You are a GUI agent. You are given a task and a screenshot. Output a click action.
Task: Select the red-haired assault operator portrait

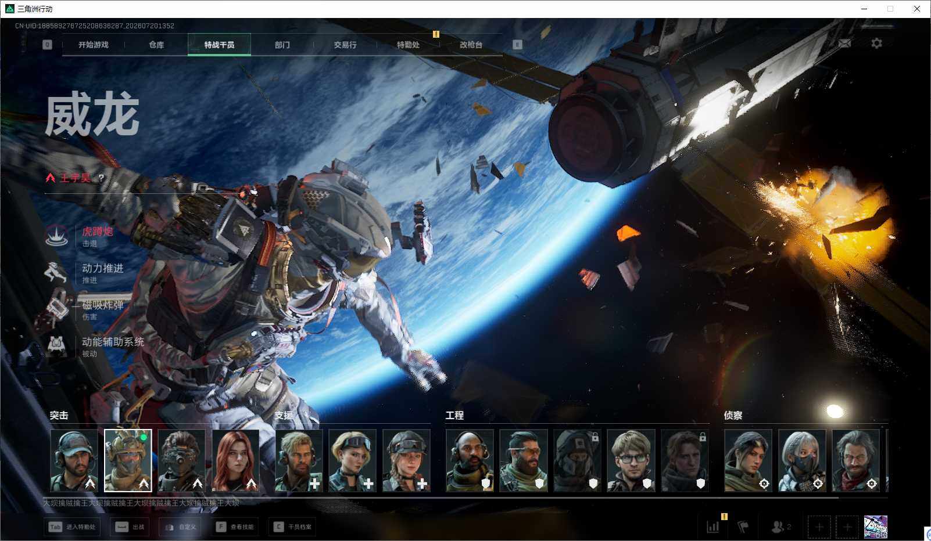(x=235, y=460)
